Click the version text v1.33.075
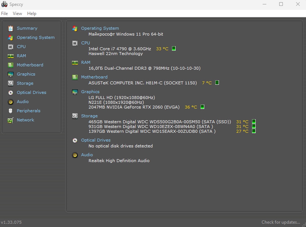The height and width of the screenshot is (227, 306). 11,222
